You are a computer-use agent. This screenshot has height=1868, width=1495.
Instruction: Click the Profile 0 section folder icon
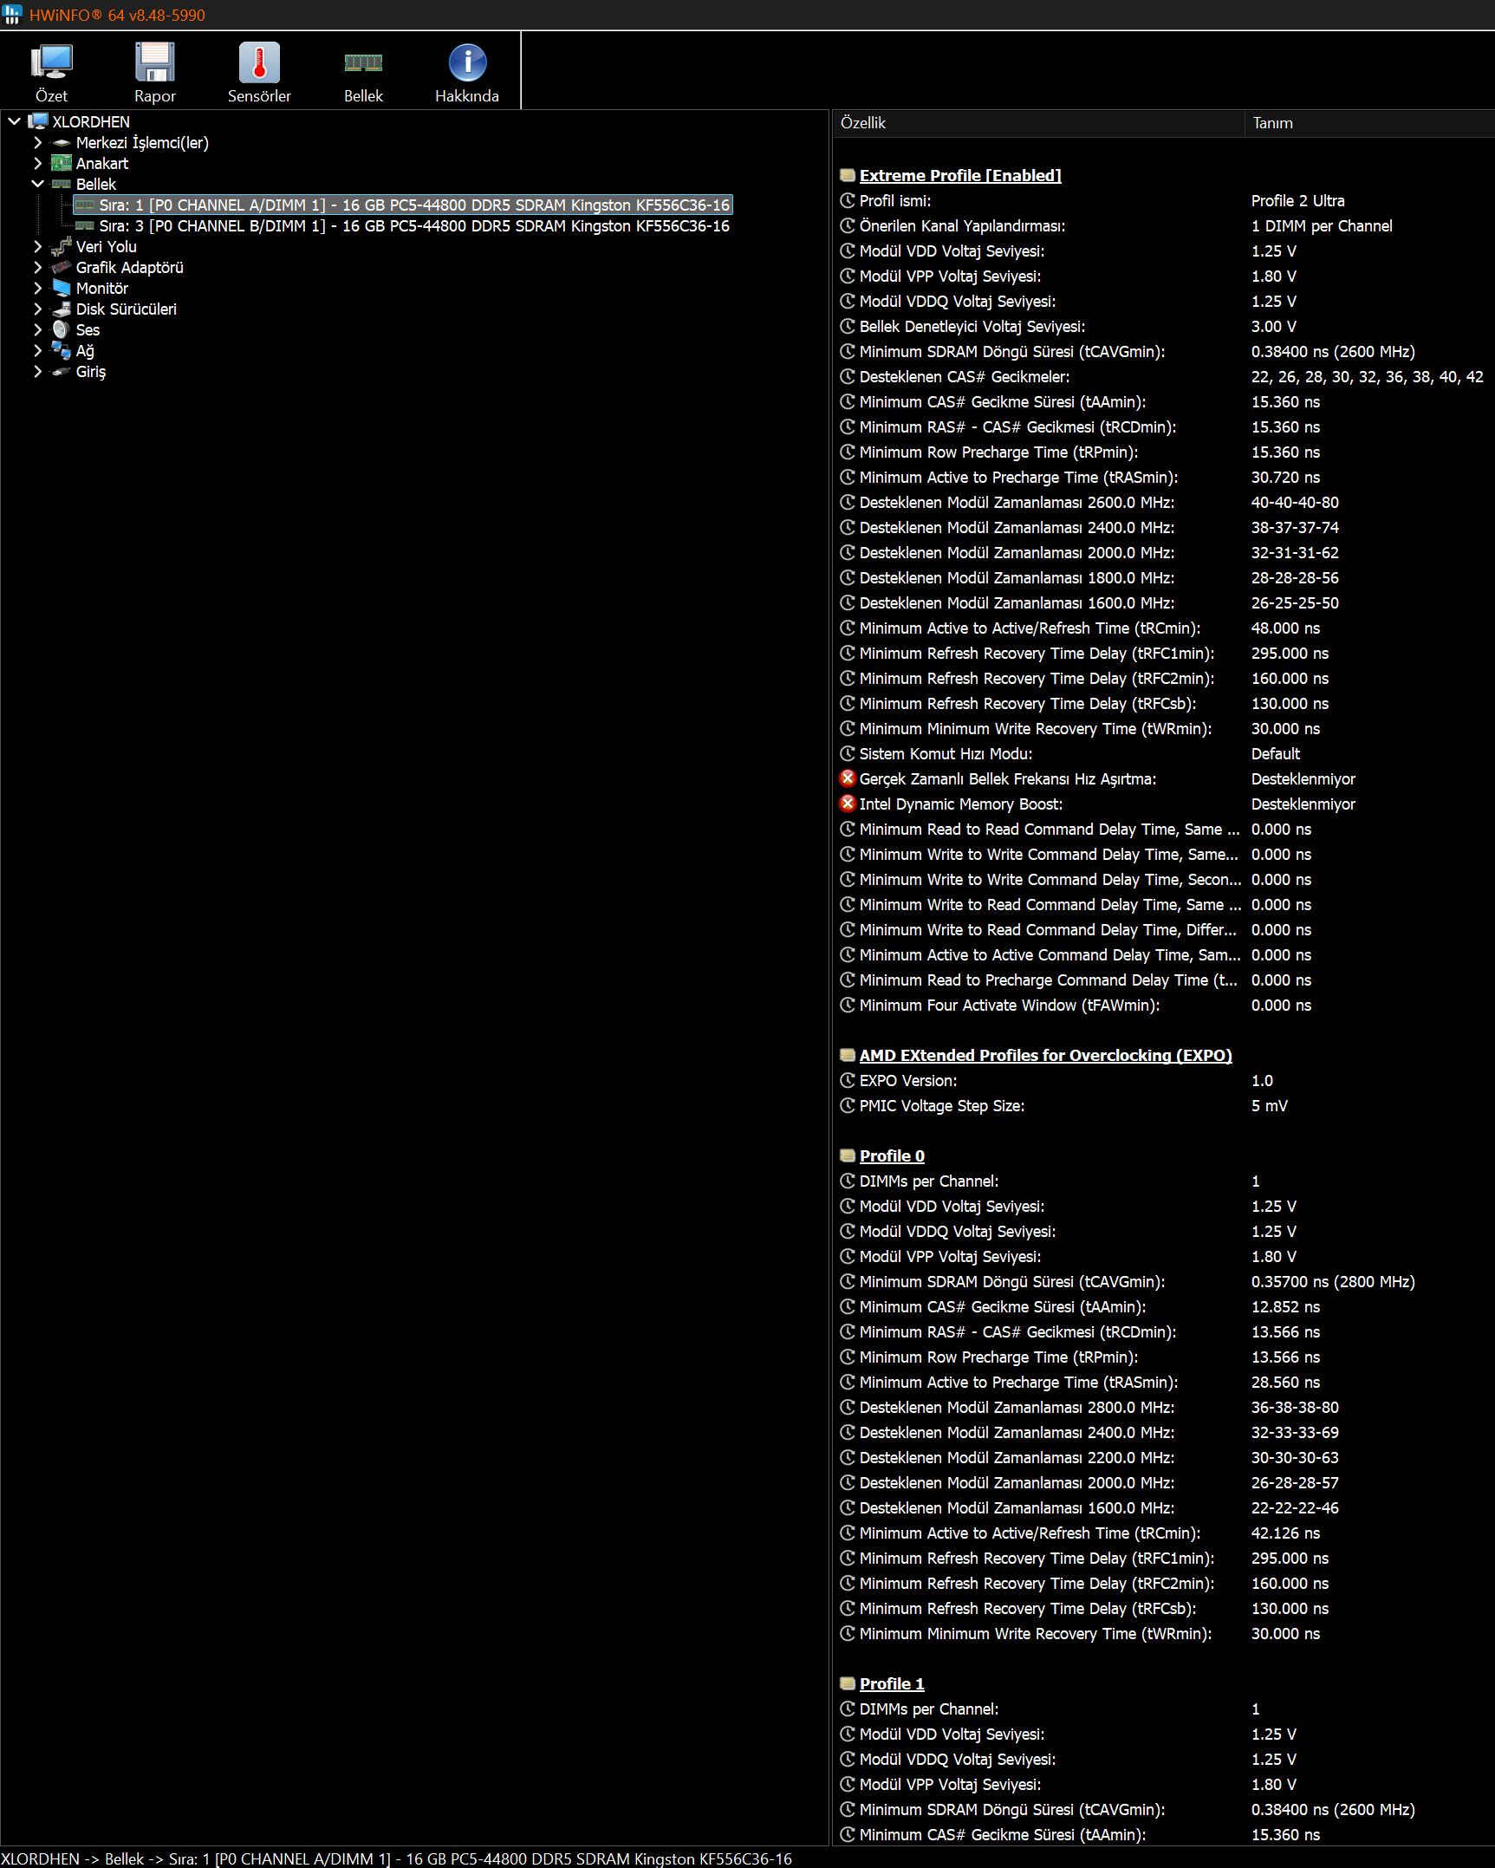[848, 1156]
